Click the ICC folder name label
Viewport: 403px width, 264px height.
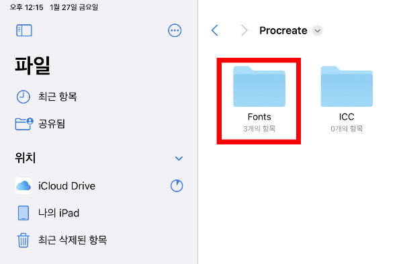click(347, 117)
